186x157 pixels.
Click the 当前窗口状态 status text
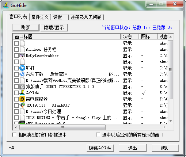[x=137, y=27]
